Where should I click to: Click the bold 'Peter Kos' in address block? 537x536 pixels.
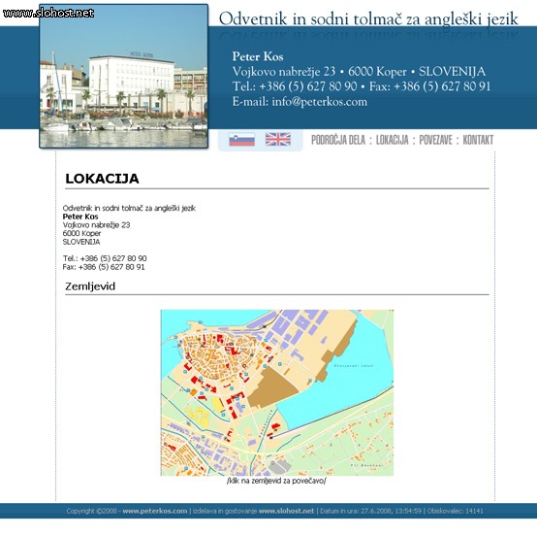coord(80,217)
